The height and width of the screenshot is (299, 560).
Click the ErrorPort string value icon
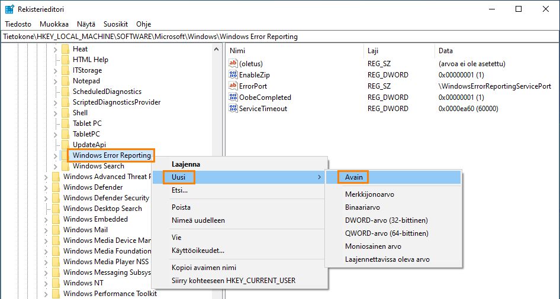coord(233,86)
